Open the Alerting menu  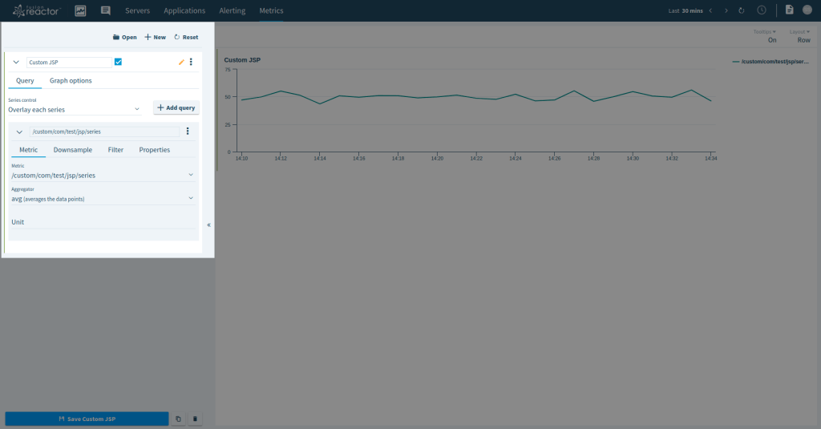tap(232, 10)
